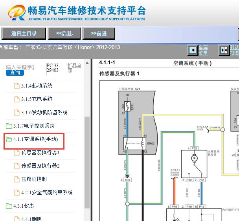Open the 默认视图 link
Screen dimensions: 239x221
click(x=234, y=50)
